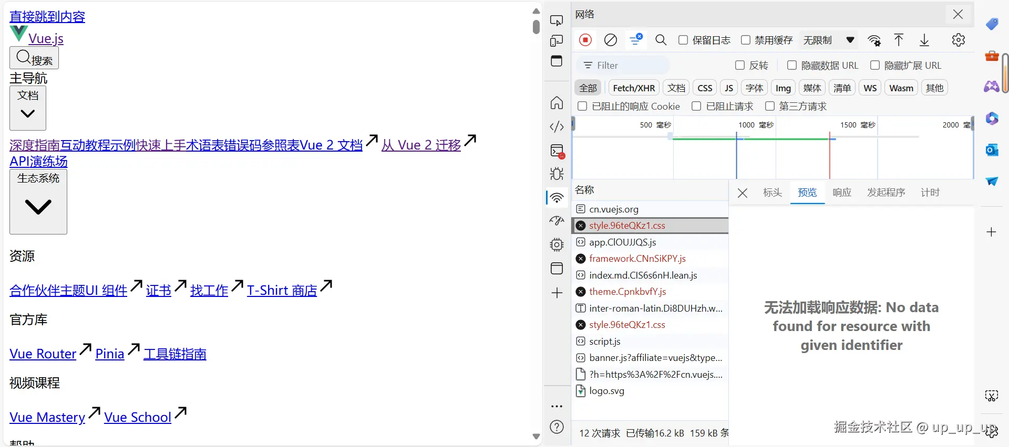Screen dimensions: 1009x447
Task: Check 隐藏扩展 URL option
Action: [x=875, y=65]
